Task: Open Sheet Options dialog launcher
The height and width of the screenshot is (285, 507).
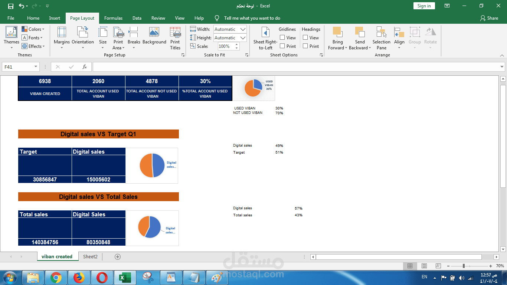Action: [321, 55]
